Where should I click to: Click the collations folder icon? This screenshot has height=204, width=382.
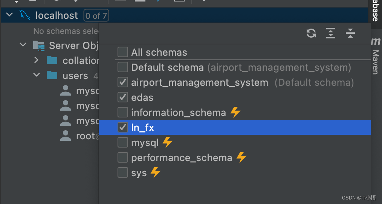click(x=52, y=60)
